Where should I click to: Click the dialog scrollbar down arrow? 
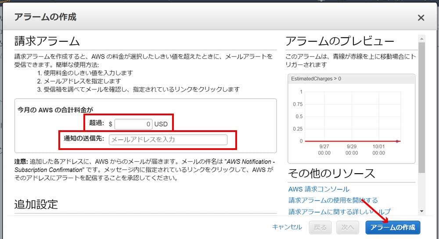click(x=422, y=210)
